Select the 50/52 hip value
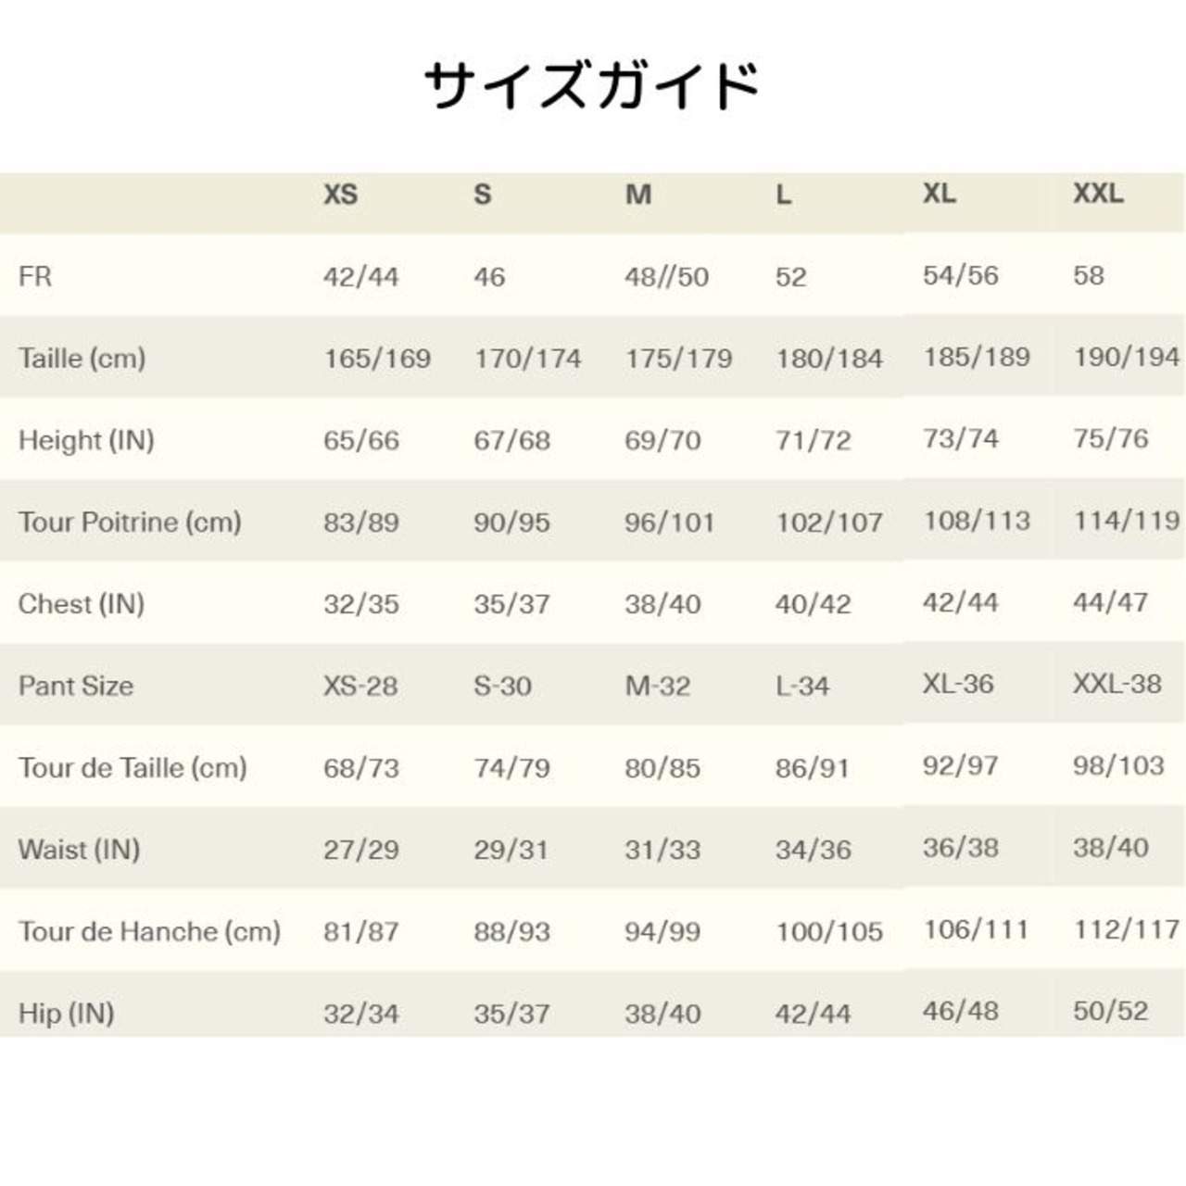 click(1111, 1011)
